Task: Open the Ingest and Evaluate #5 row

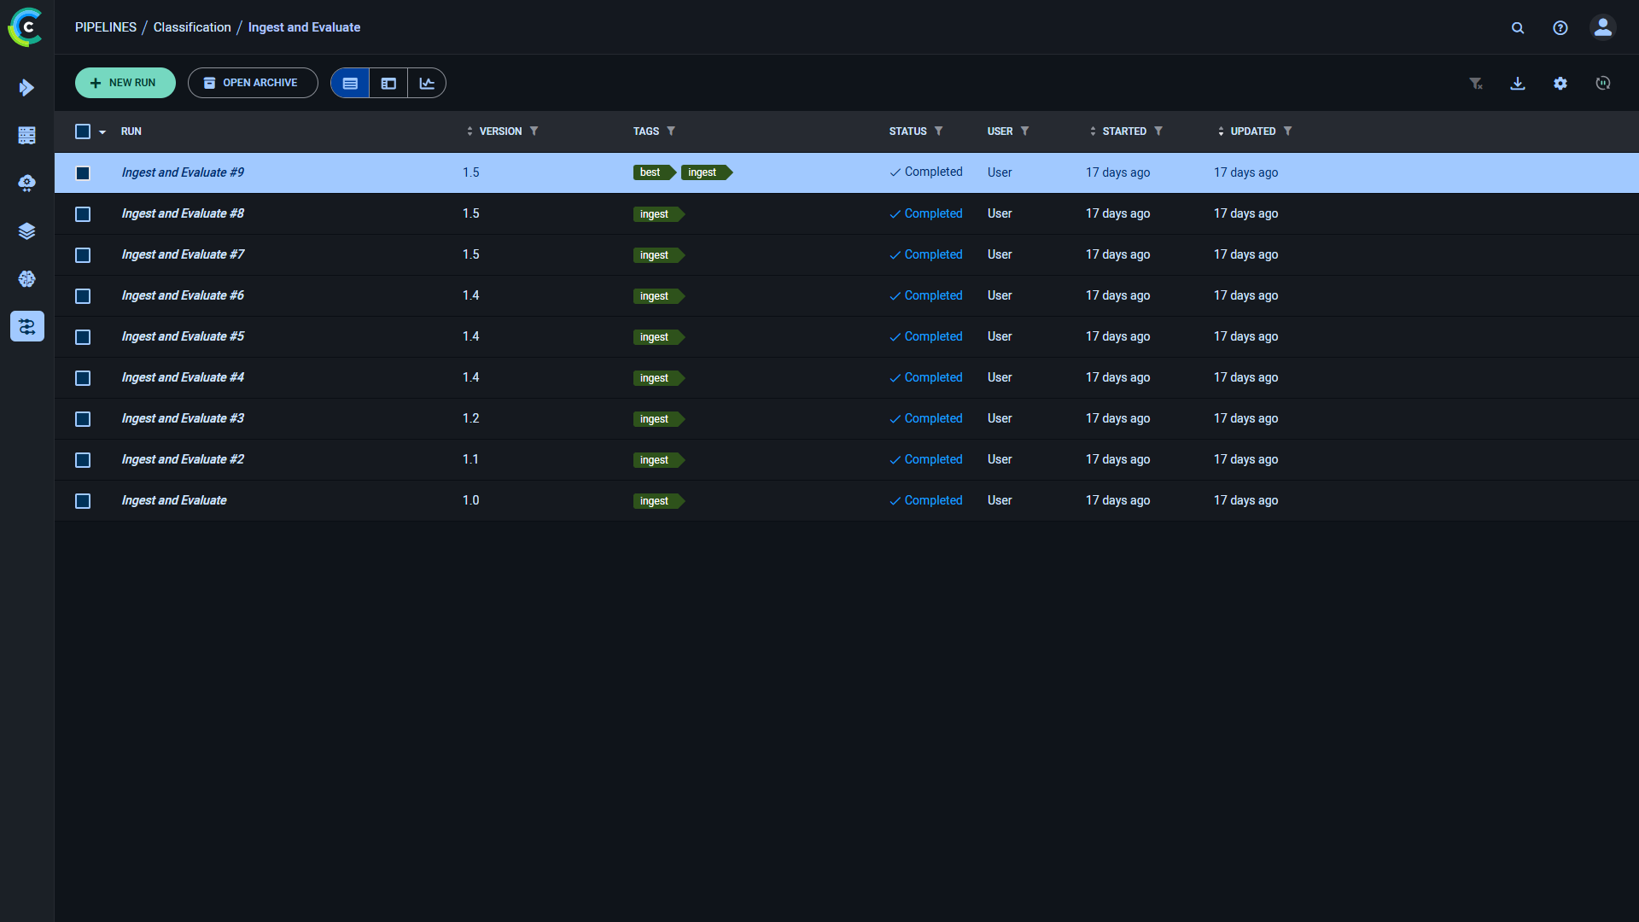Action: (183, 336)
